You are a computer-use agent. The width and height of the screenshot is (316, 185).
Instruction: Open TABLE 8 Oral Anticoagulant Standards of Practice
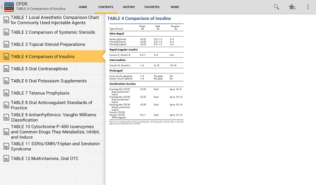(53, 105)
